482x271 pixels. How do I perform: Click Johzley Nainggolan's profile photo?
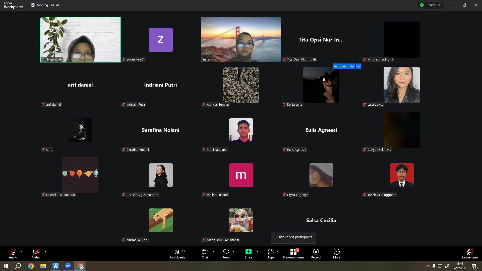(x=402, y=175)
